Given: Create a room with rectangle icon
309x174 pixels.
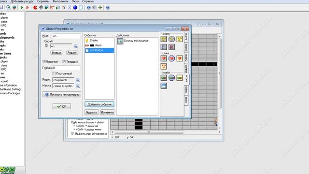Looking at the screenshot, I should pos(81,8).
